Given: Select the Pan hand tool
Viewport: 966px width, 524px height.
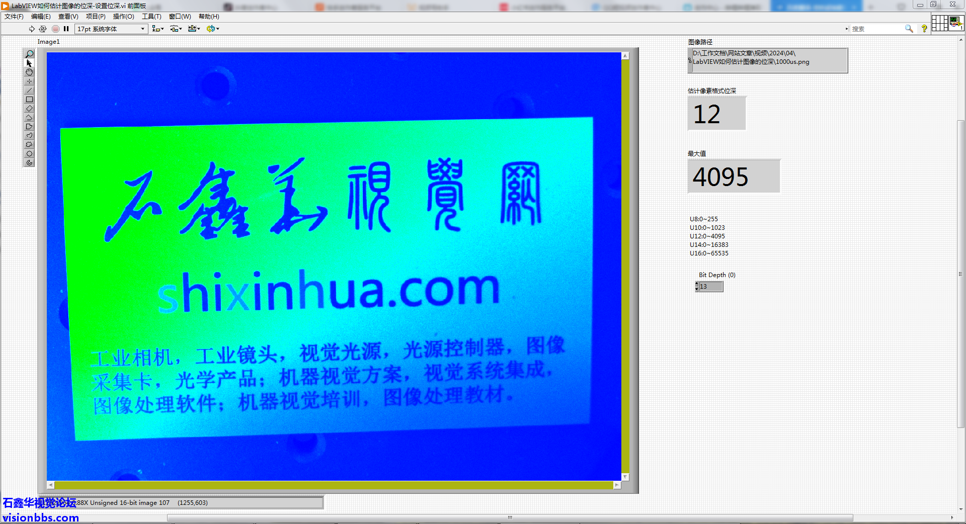Looking at the screenshot, I should (x=29, y=72).
